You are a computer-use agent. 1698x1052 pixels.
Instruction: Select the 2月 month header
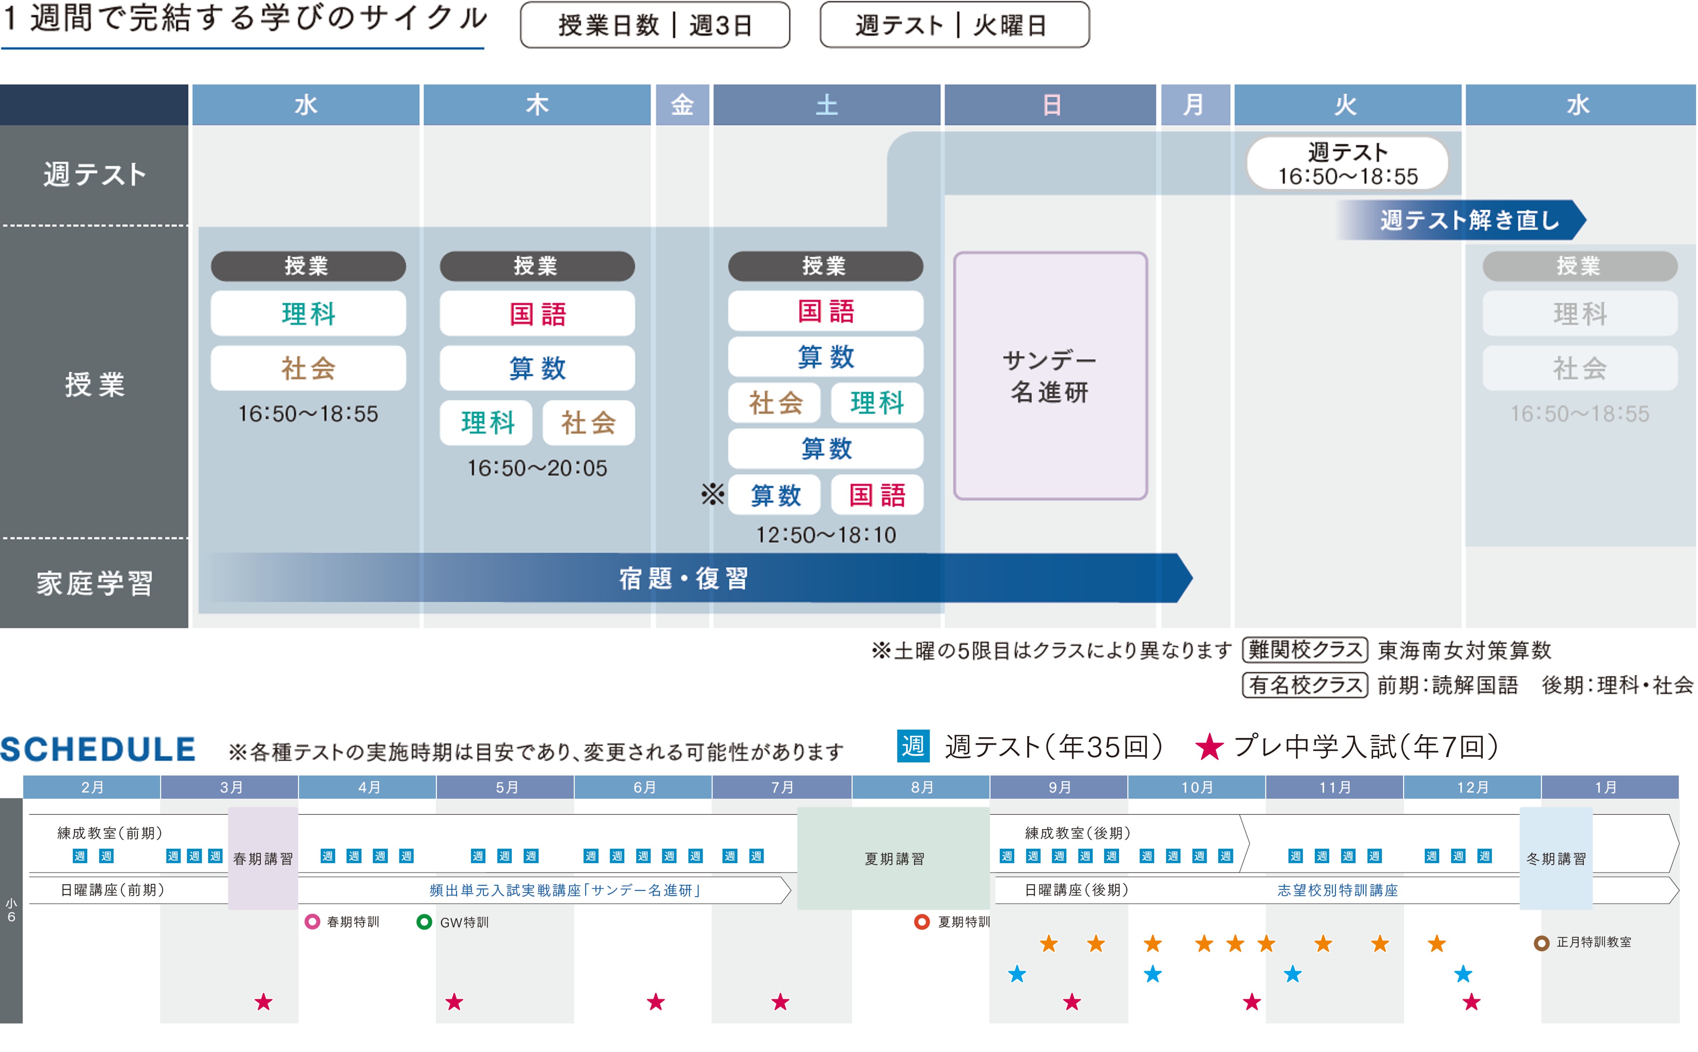click(92, 787)
